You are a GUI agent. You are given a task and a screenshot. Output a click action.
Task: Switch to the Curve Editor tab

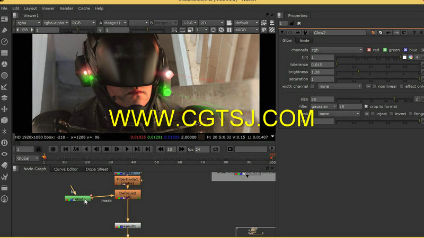[66, 169]
